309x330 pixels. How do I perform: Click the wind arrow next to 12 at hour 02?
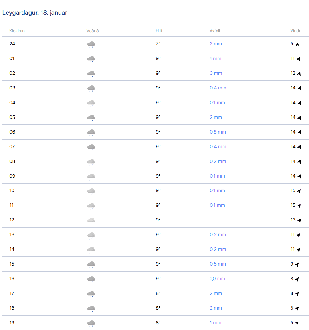[299, 74]
